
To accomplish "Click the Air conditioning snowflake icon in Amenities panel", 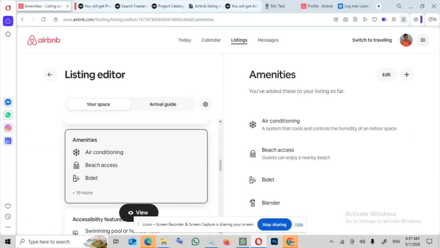I will point(253,125).
